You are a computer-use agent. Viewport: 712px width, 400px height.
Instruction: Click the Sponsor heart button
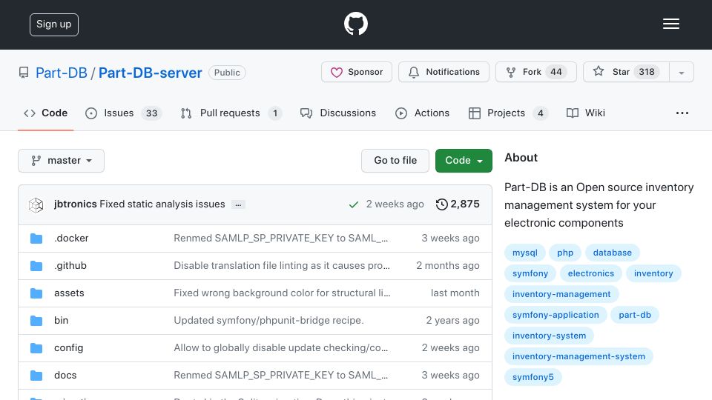(x=357, y=72)
